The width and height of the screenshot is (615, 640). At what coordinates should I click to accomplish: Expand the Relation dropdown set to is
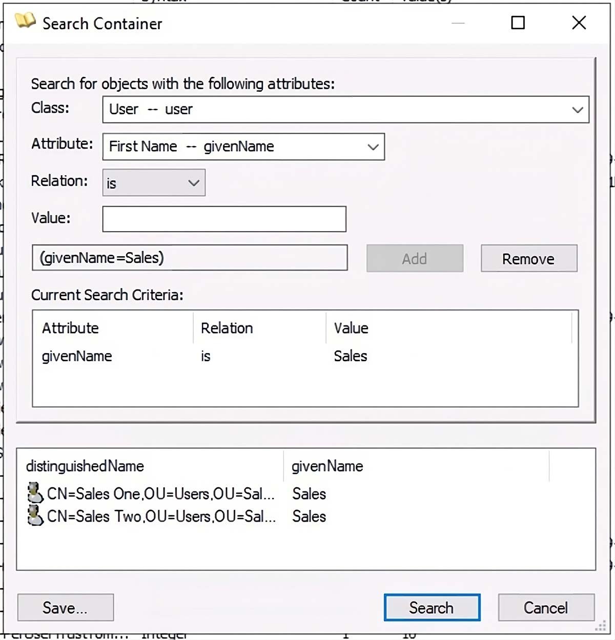point(193,182)
